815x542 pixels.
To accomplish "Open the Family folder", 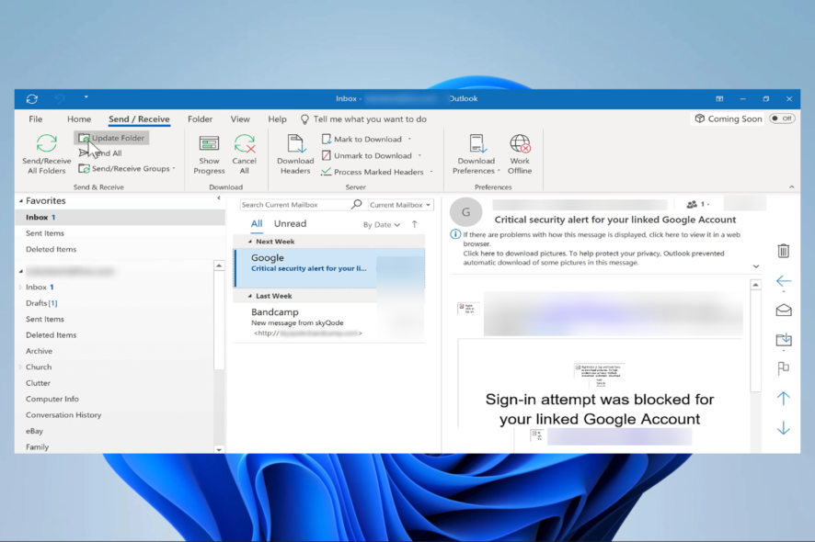I will pos(37,447).
